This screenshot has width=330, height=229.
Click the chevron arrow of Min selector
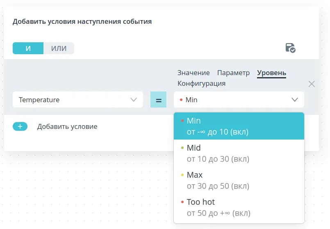pyautogui.click(x=295, y=100)
